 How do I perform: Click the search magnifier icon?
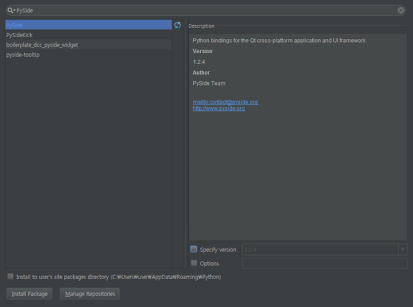(x=10, y=10)
